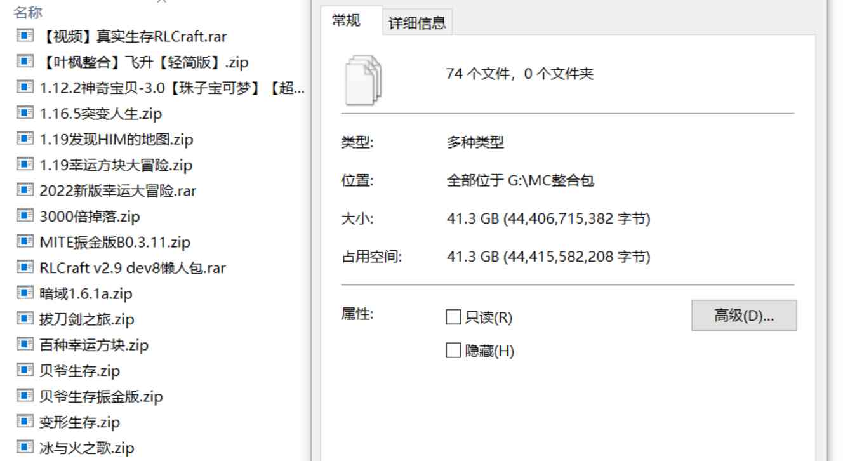Image resolution: width=843 pixels, height=461 pixels.
Task: Click the 占用空间: label
Action: (372, 257)
